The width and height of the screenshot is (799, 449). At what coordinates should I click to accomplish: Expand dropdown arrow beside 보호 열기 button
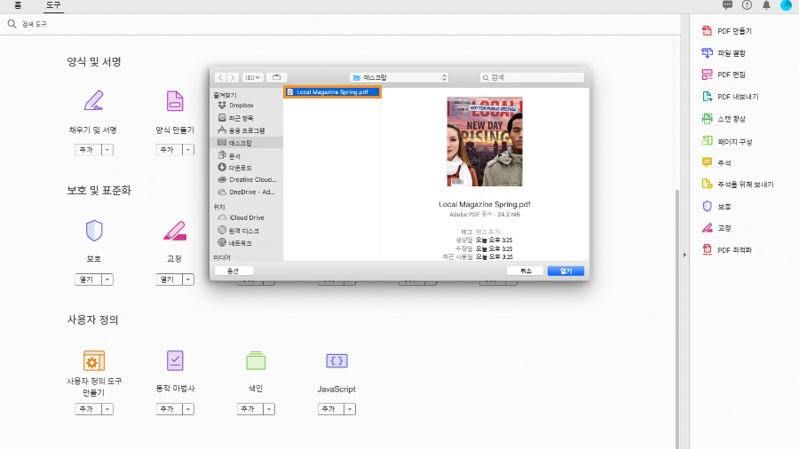tap(107, 280)
